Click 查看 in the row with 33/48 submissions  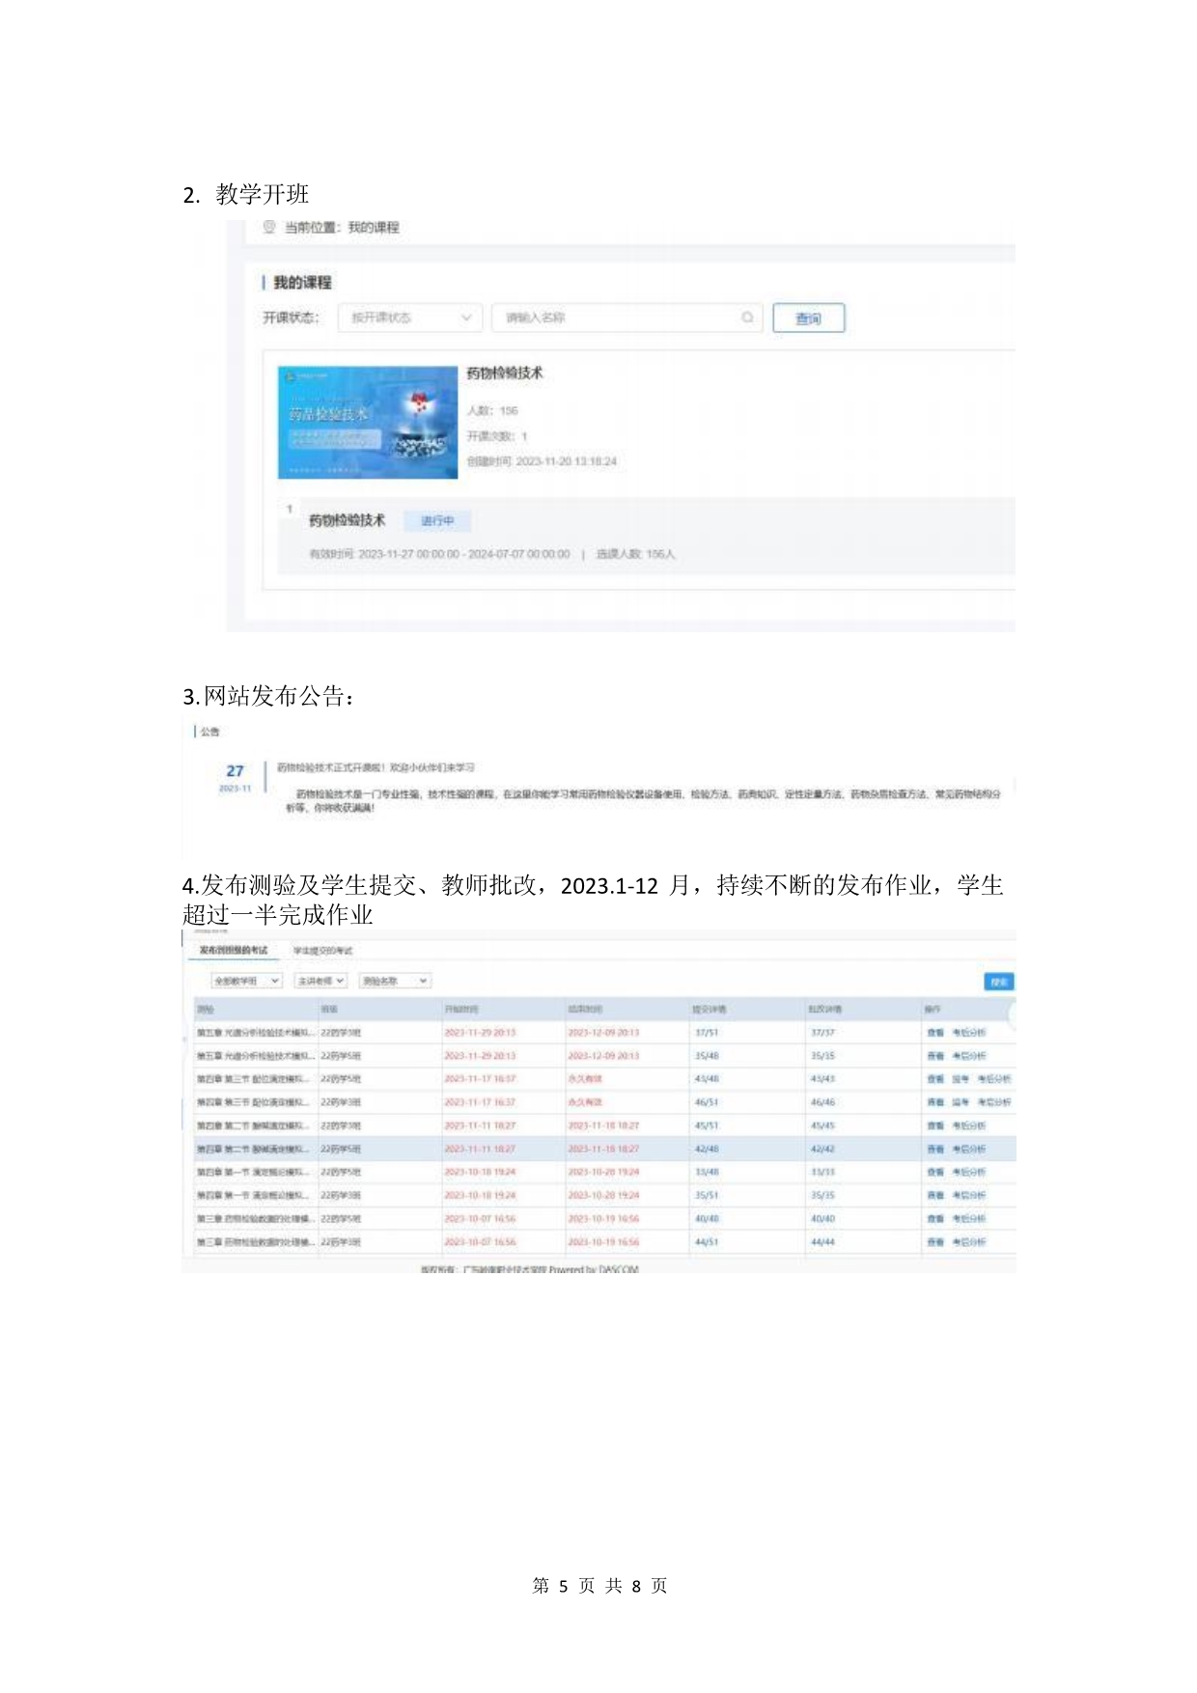[934, 1172]
